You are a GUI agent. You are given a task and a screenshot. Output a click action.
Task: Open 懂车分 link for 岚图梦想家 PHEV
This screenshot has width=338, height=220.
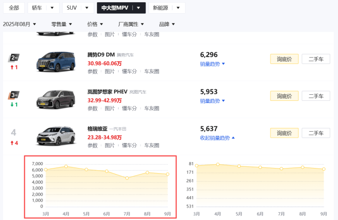130,109
